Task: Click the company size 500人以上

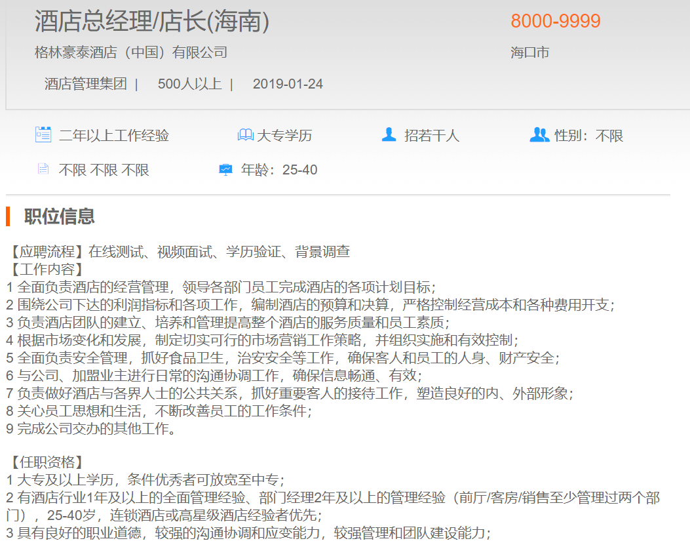Action: (189, 84)
